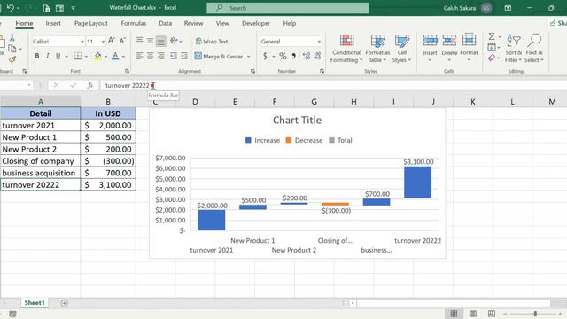Click the AutoSum sigma icon
Viewport: 567px width, 319px height.
(x=492, y=36)
